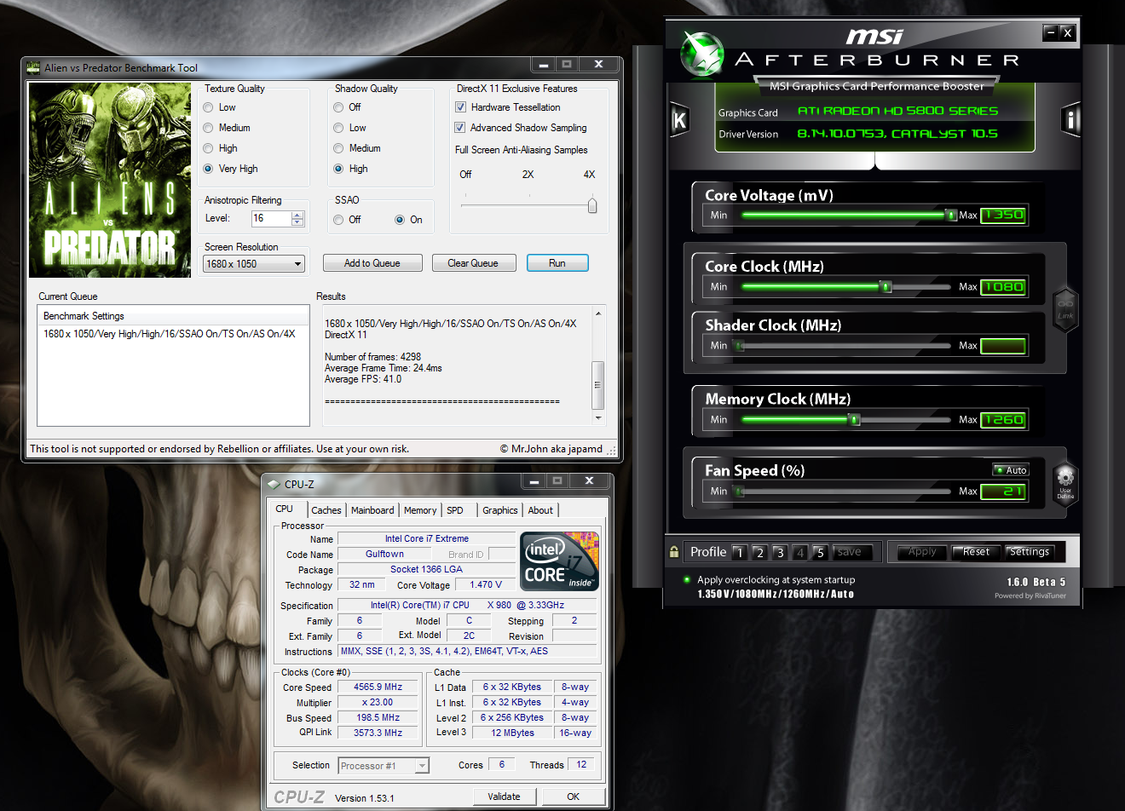This screenshot has height=811, width=1125.
Task: Click the Memory Clock value field 1260
Action: click(1003, 419)
